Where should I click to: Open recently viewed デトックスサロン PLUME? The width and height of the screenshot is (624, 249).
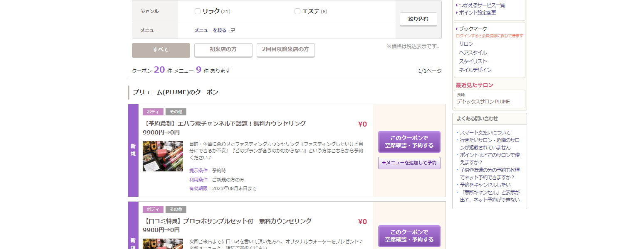coord(483,102)
